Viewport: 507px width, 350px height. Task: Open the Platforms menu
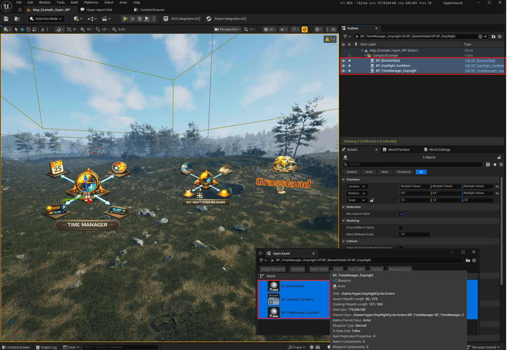click(91, 2)
